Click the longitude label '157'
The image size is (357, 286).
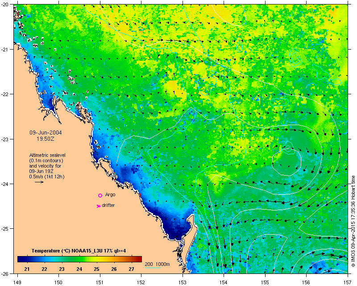click(x=348, y=282)
